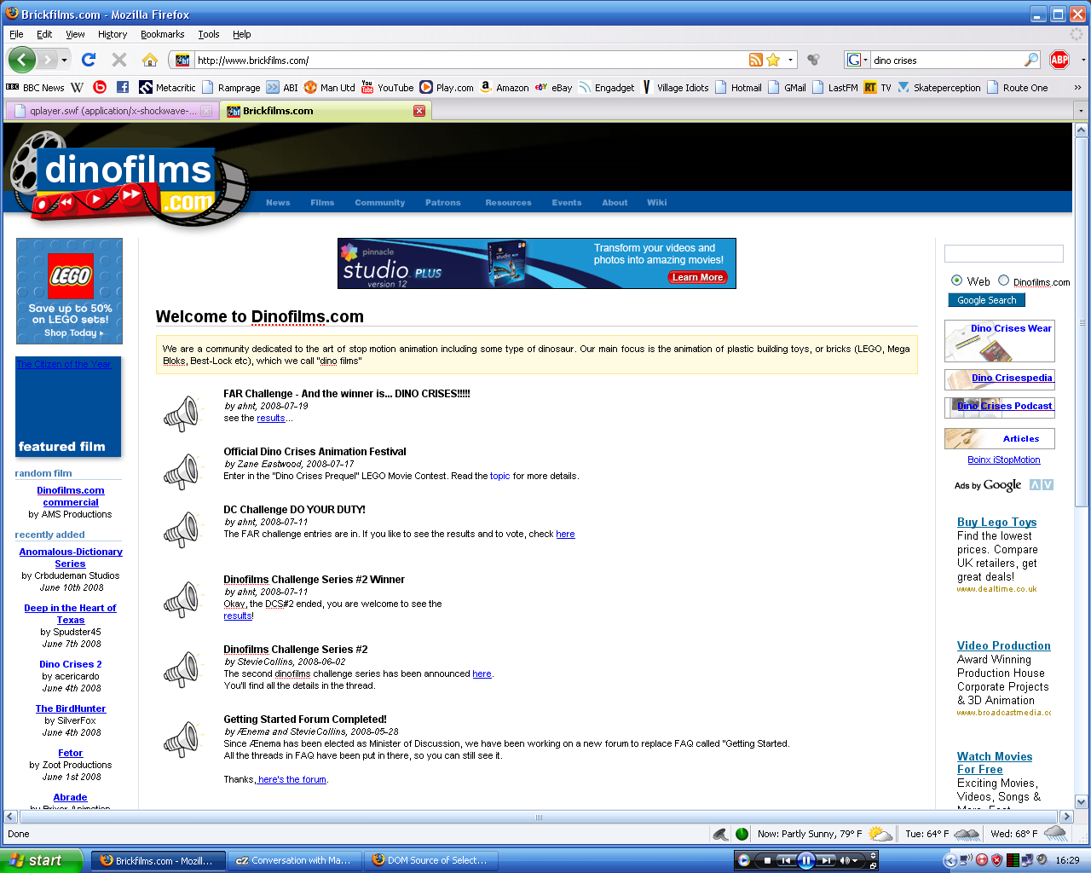This screenshot has height=873, width=1091.
Task: Bookmark this page with the star icon
Action: tap(772, 60)
